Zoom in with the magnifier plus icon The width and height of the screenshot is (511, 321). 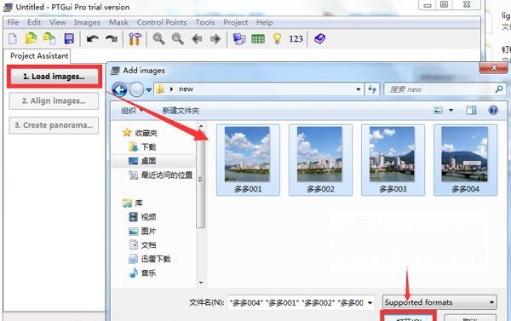[158, 39]
